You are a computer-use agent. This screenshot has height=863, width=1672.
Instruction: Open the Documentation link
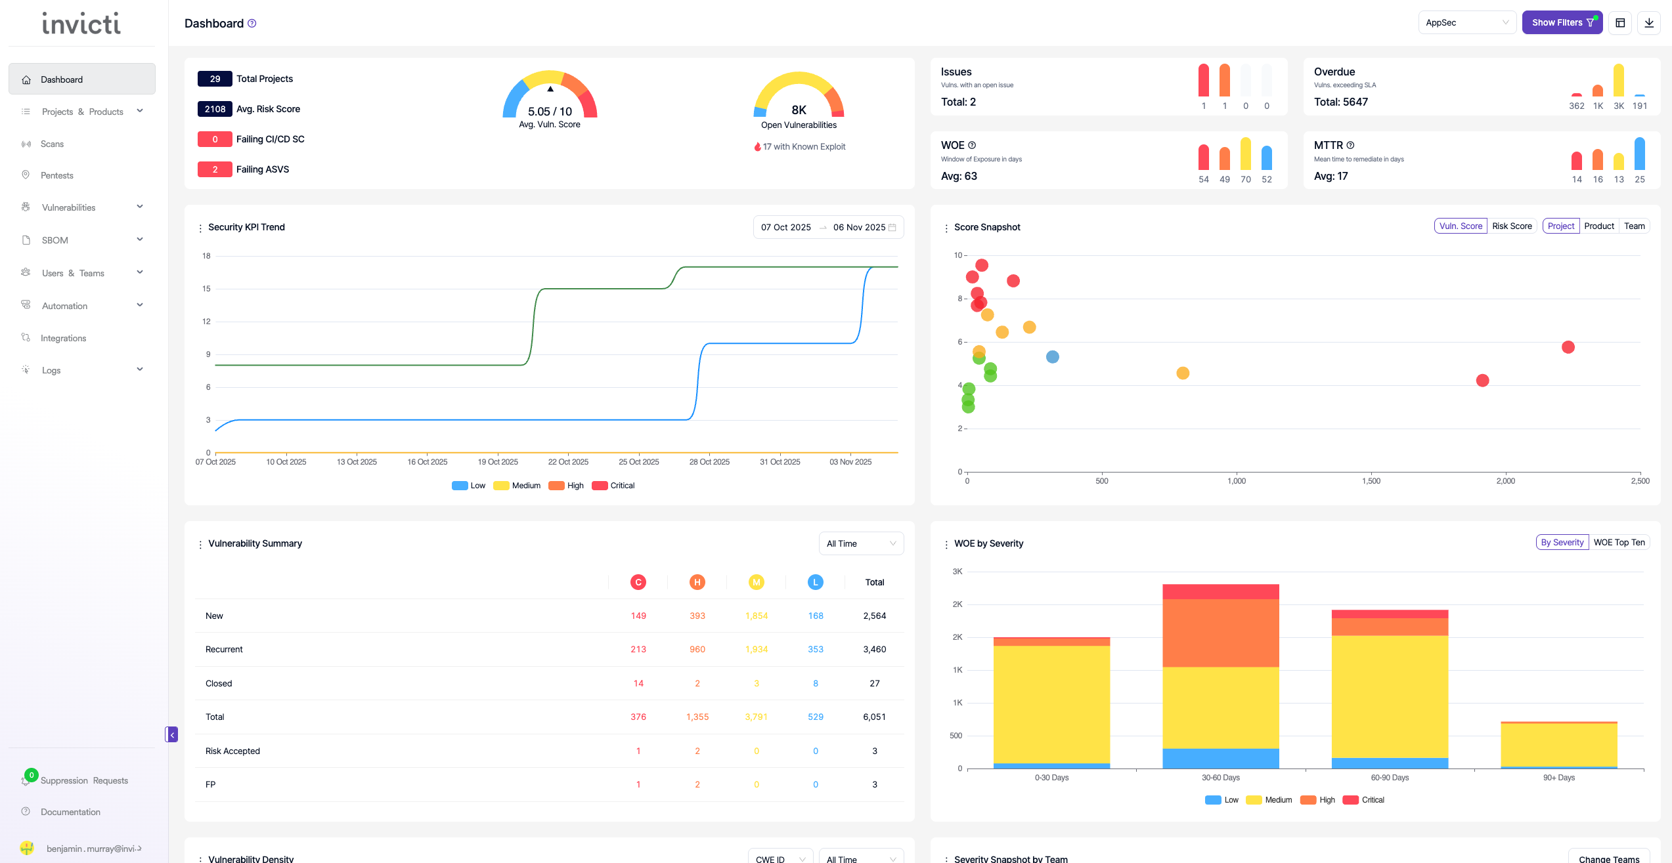[x=70, y=812]
